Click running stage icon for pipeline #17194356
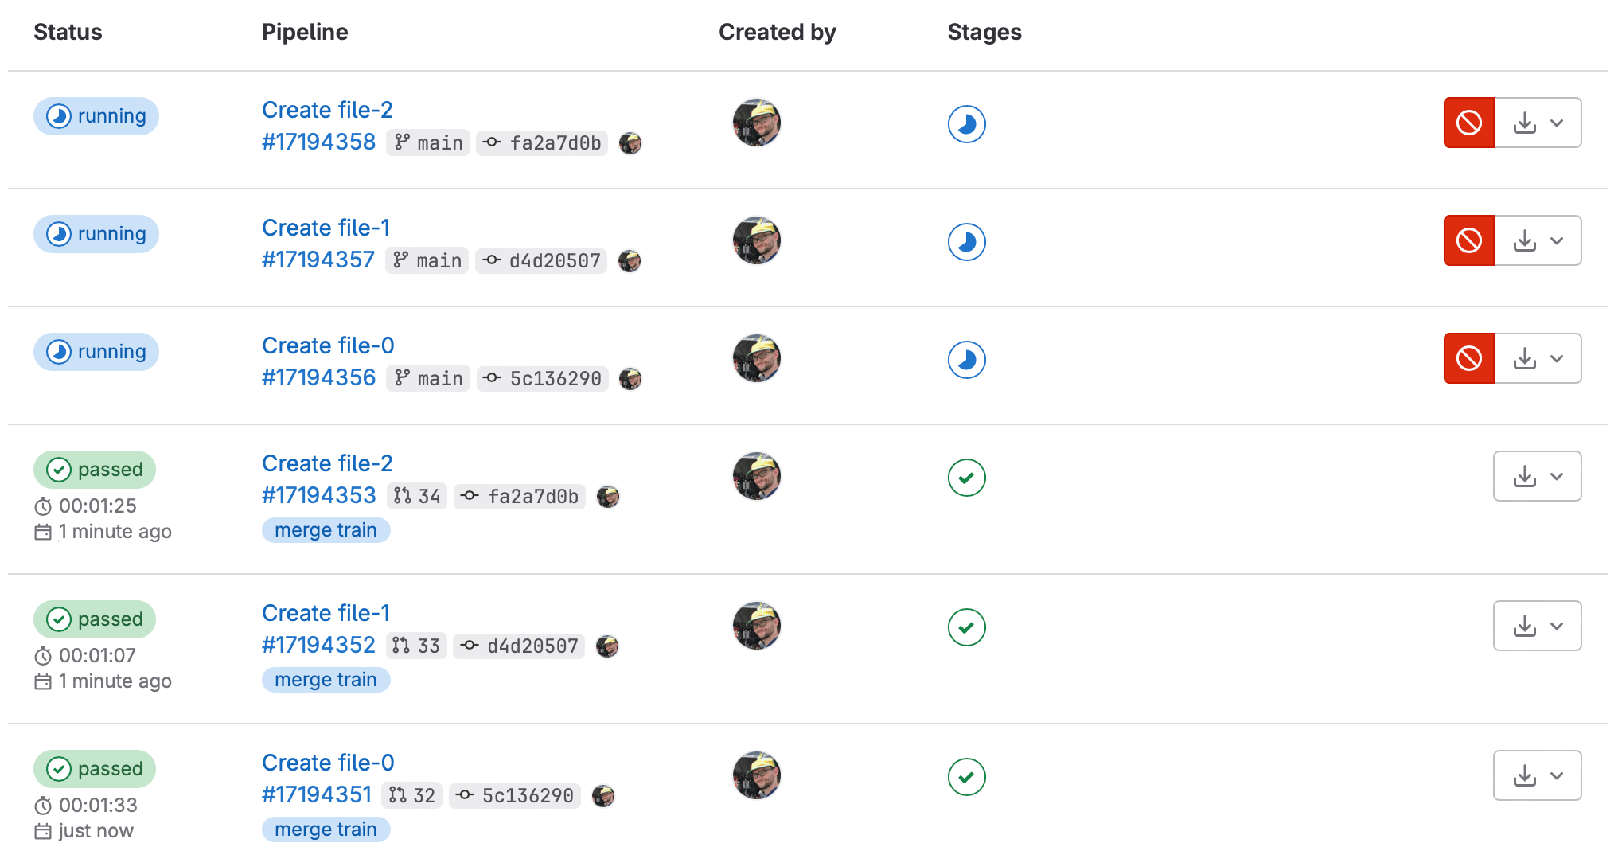The width and height of the screenshot is (1618, 851). pyautogui.click(x=966, y=360)
